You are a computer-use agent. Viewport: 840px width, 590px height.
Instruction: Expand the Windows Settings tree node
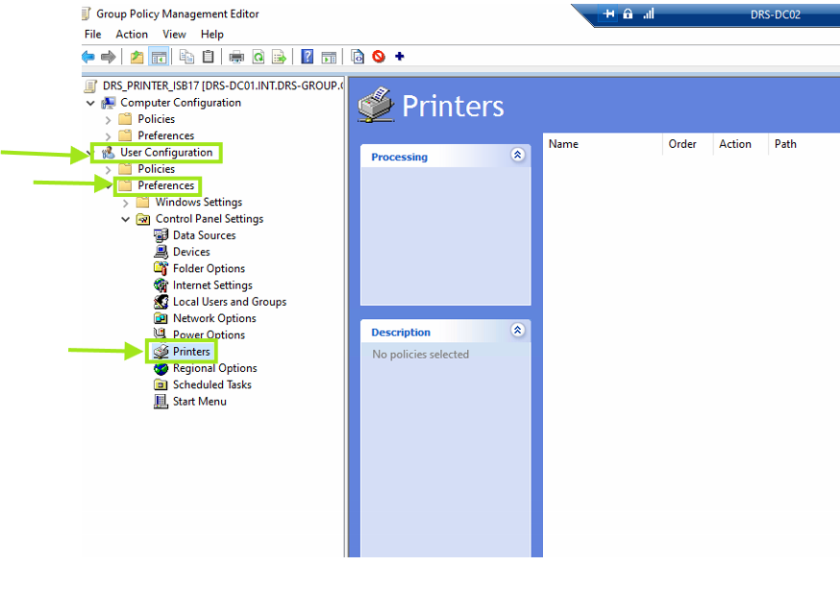click(126, 203)
